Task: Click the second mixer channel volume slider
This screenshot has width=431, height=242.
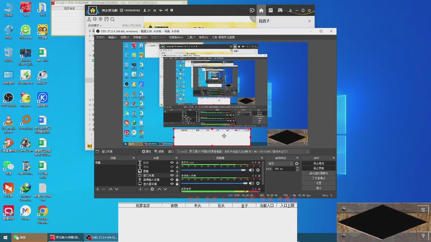Action: pos(214,183)
